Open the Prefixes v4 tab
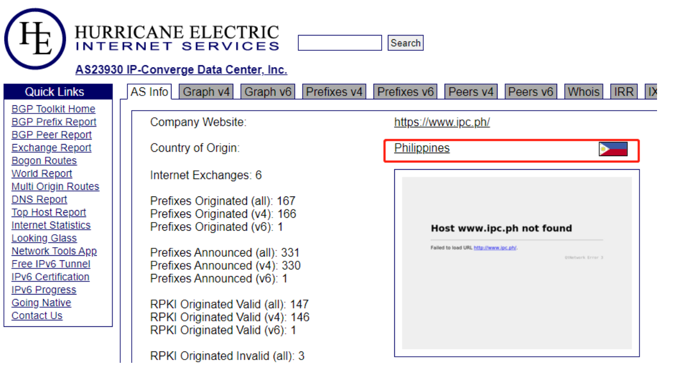This screenshot has width=698, height=377. [334, 92]
